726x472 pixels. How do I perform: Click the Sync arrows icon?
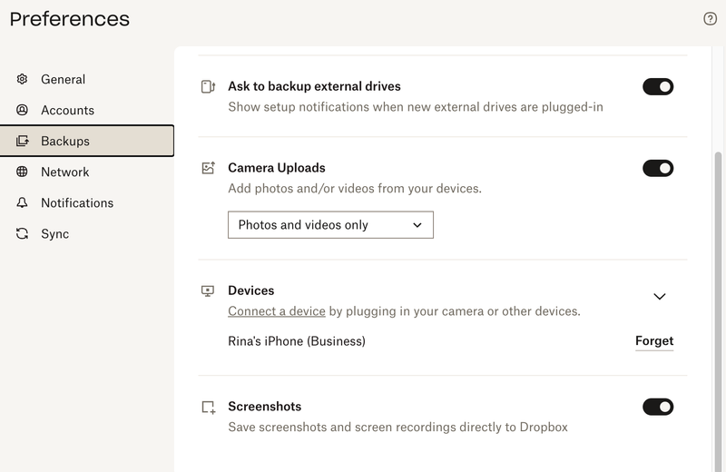[23, 233]
